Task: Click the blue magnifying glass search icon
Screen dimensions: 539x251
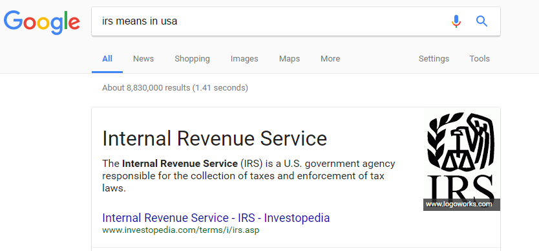Action: click(481, 21)
